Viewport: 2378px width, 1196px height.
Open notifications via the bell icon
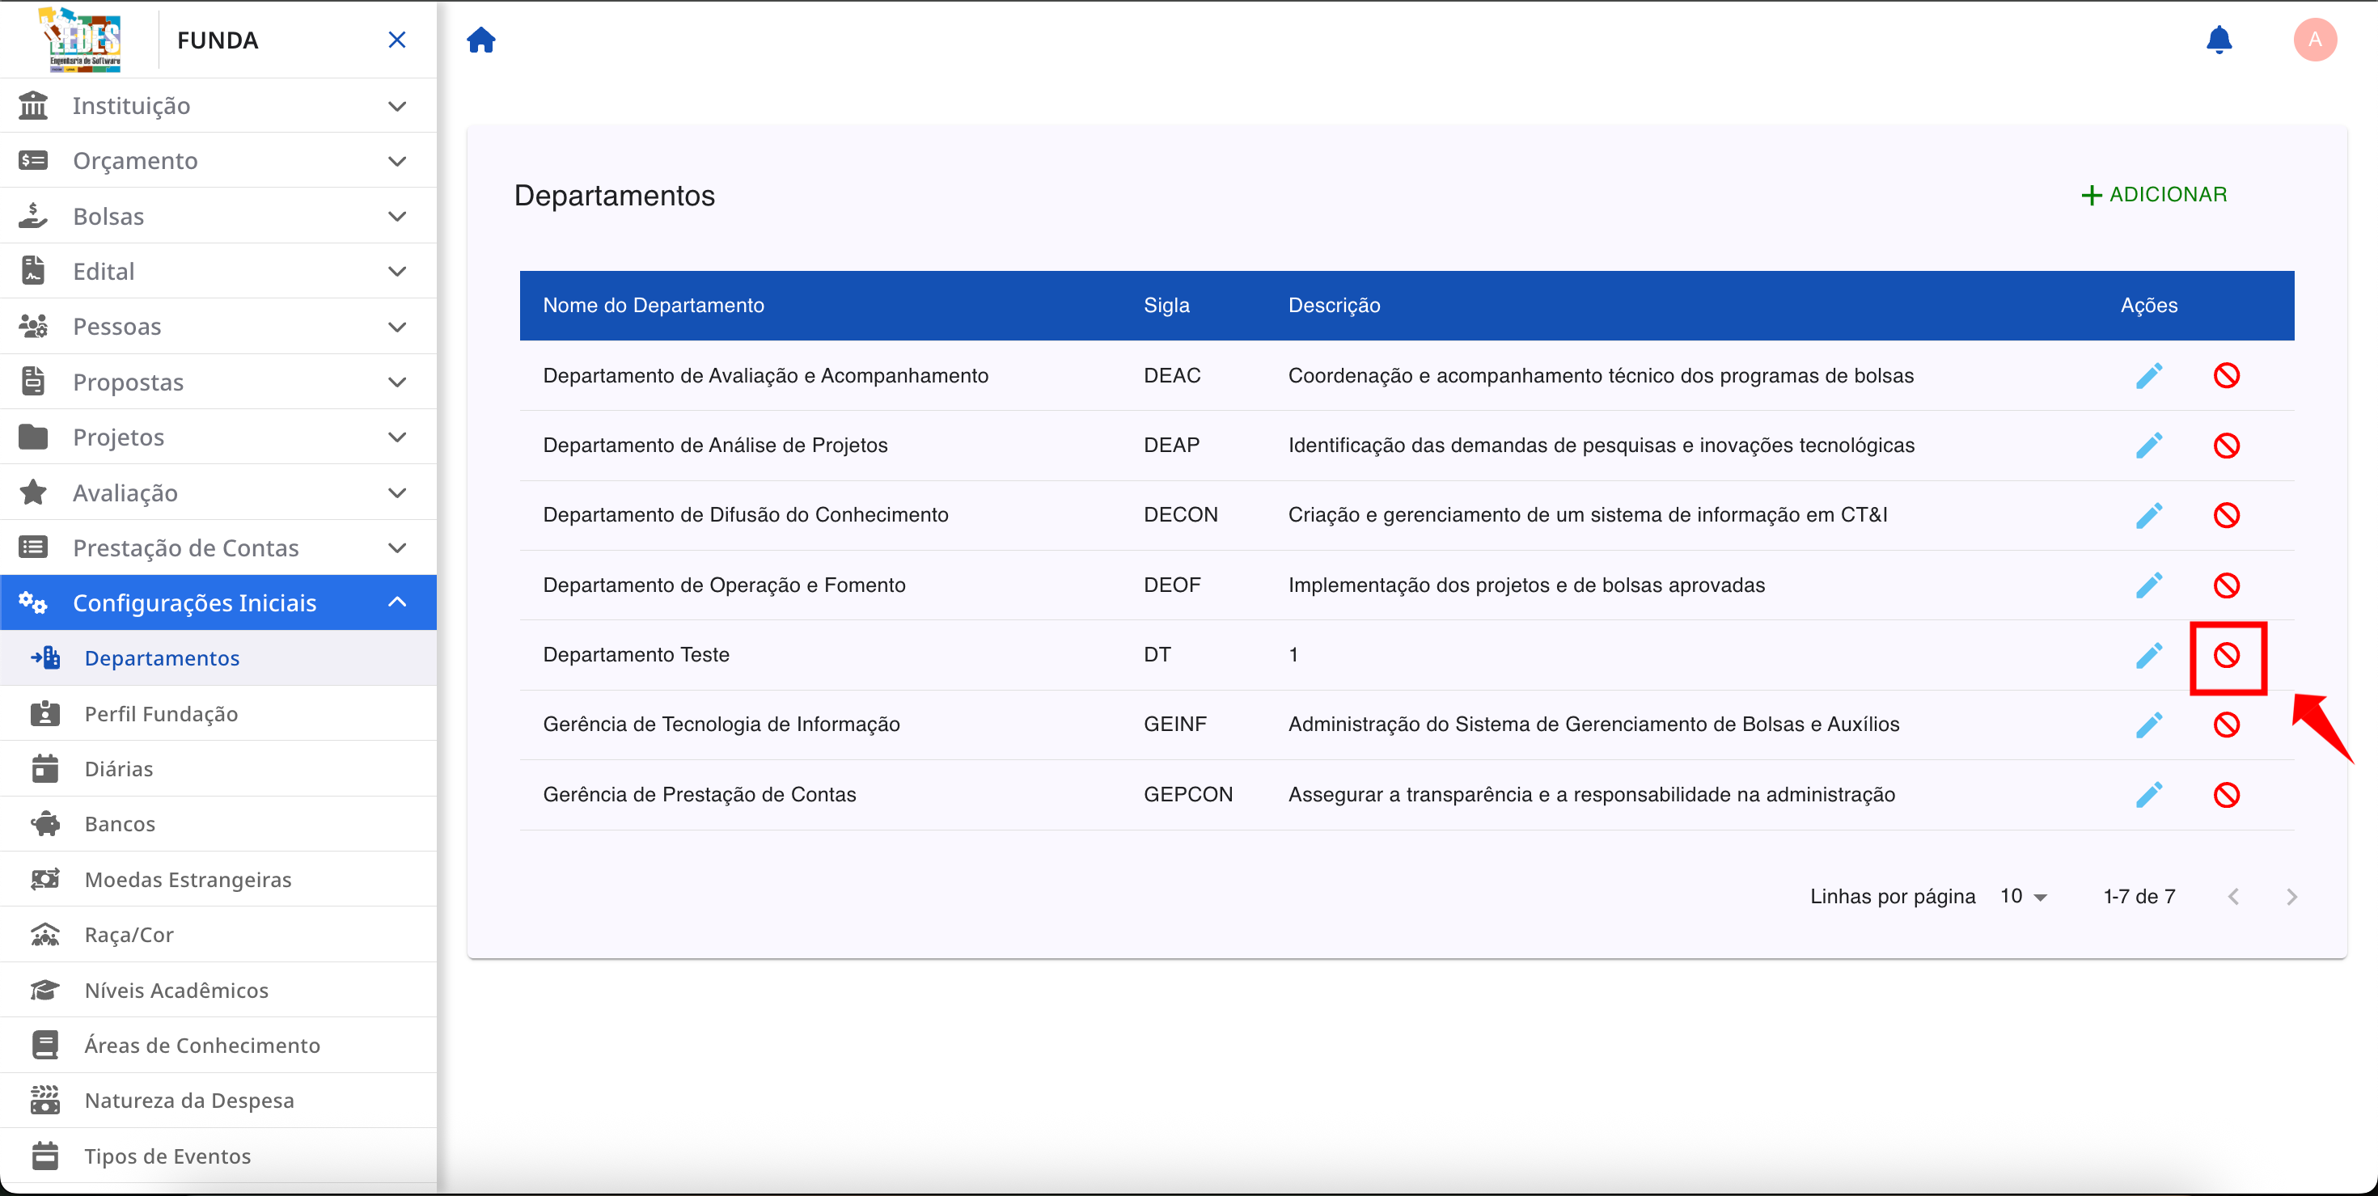[x=2219, y=40]
